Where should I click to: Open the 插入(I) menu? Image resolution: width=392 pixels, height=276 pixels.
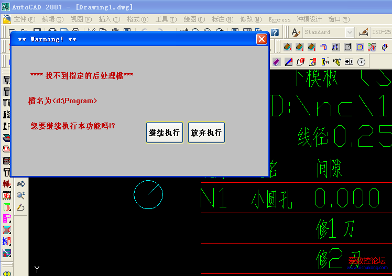[x=110, y=19]
